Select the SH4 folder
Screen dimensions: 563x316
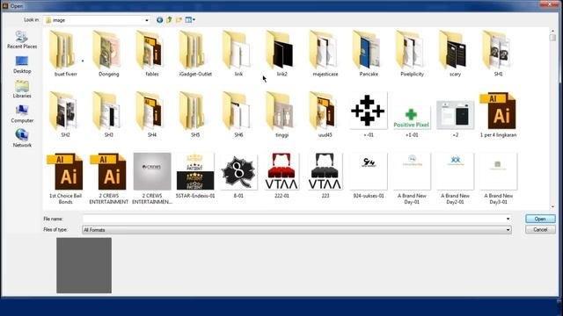[x=152, y=115]
